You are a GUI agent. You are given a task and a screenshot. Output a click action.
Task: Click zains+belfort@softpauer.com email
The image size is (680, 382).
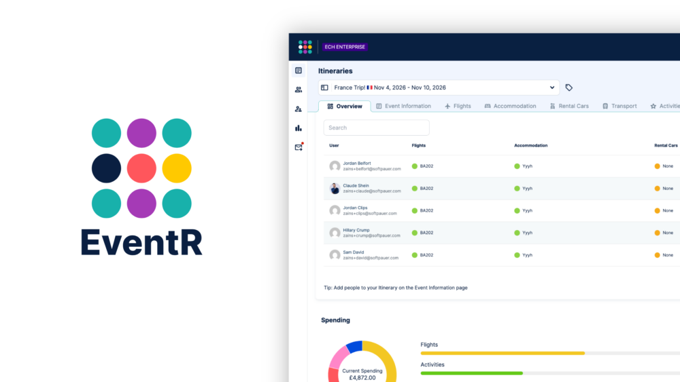coord(372,169)
